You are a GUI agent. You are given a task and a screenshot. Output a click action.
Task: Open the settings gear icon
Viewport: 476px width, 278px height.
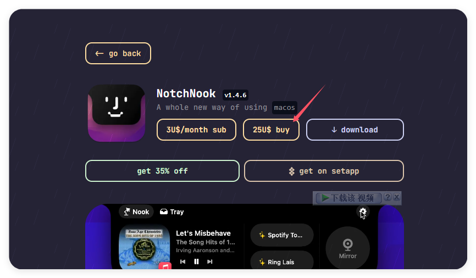(363, 212)
